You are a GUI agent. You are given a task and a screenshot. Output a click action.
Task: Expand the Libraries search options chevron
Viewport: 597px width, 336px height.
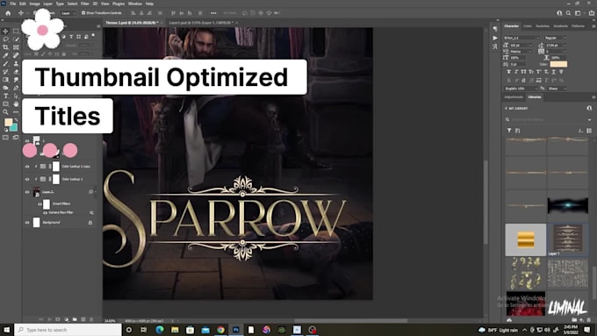pyautogui.click(x=589, y=120)
